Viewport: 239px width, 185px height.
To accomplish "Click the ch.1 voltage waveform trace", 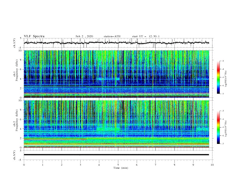I will (x=116, y=43).
